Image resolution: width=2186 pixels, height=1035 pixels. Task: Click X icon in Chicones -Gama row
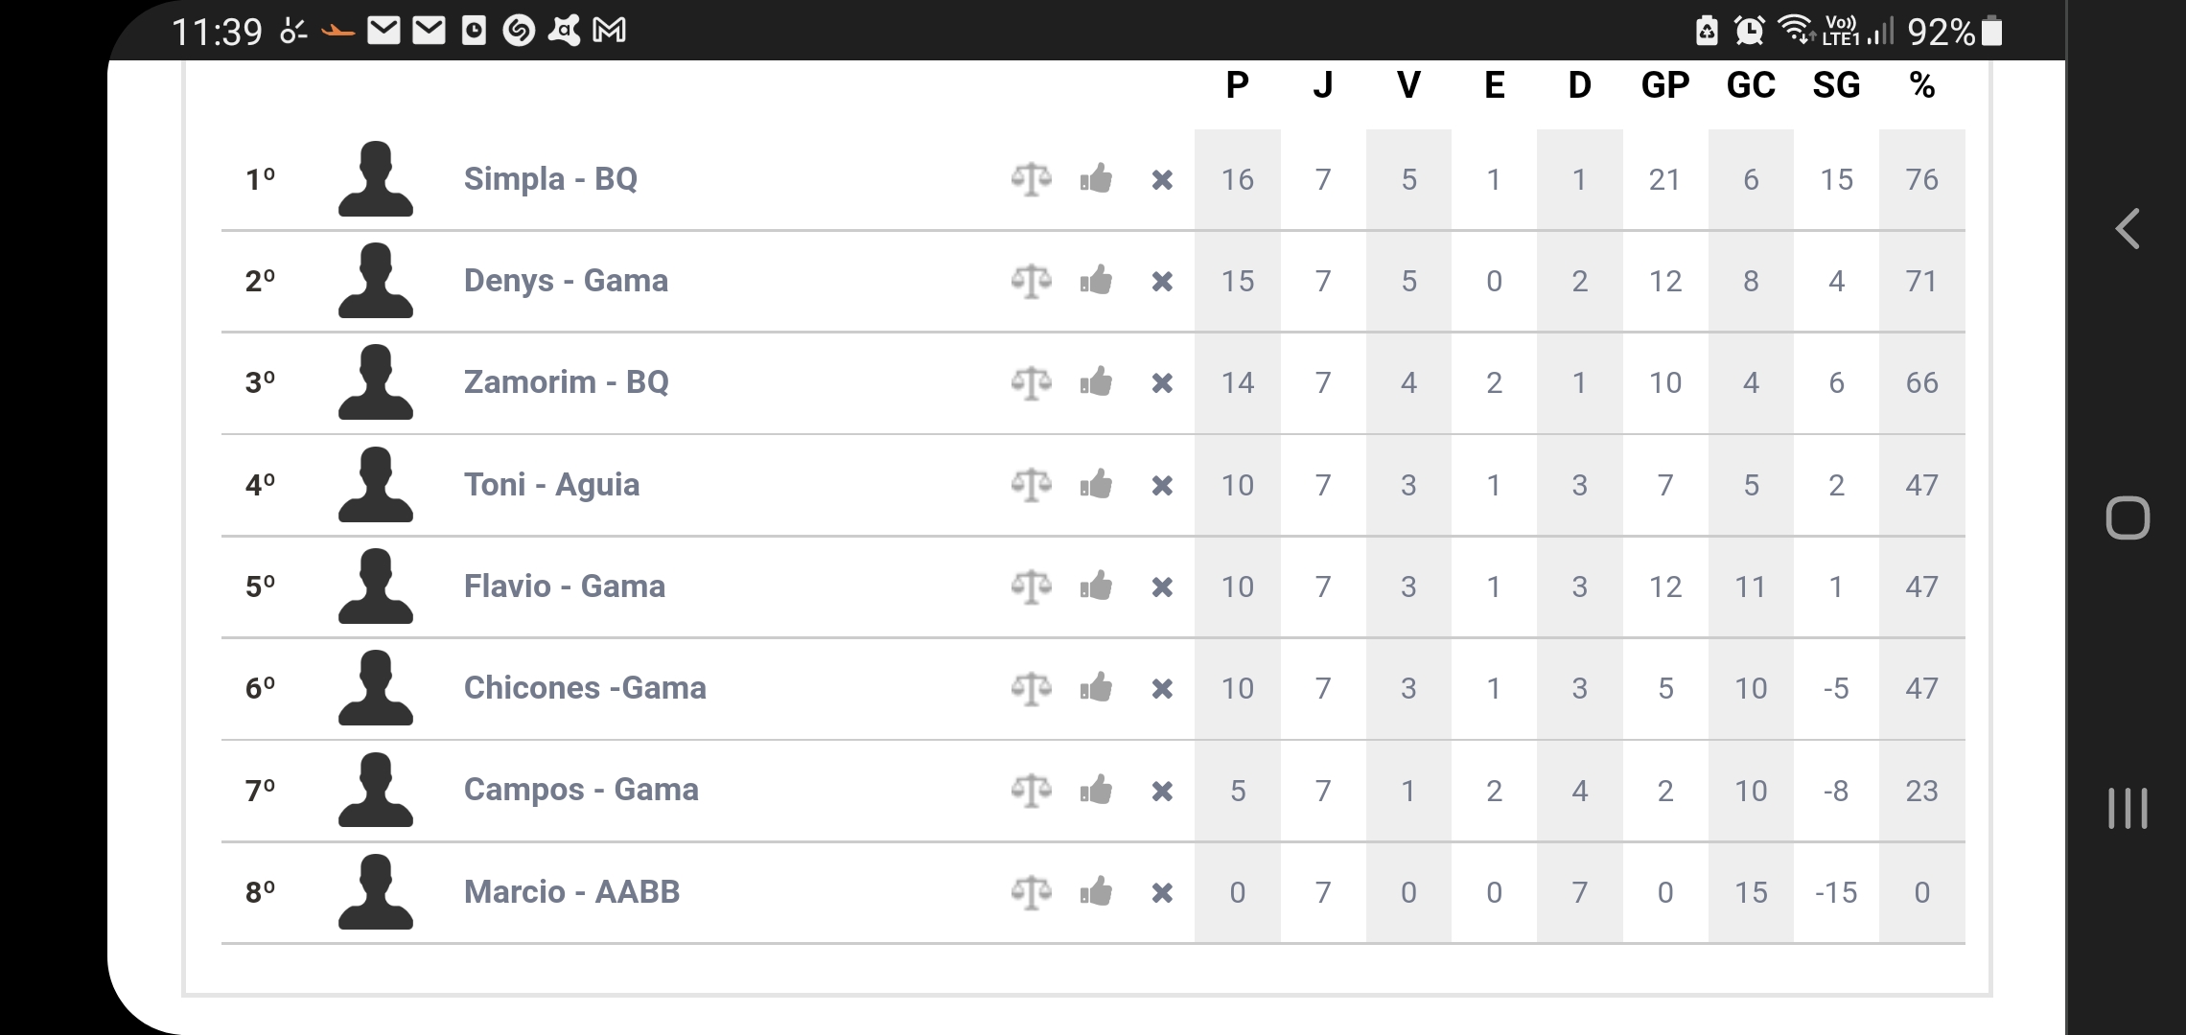coord(1162,688)
